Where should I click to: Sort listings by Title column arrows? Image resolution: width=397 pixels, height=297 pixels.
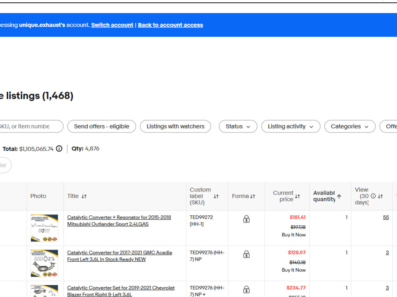pyautogui.click(x=84, y=196)
